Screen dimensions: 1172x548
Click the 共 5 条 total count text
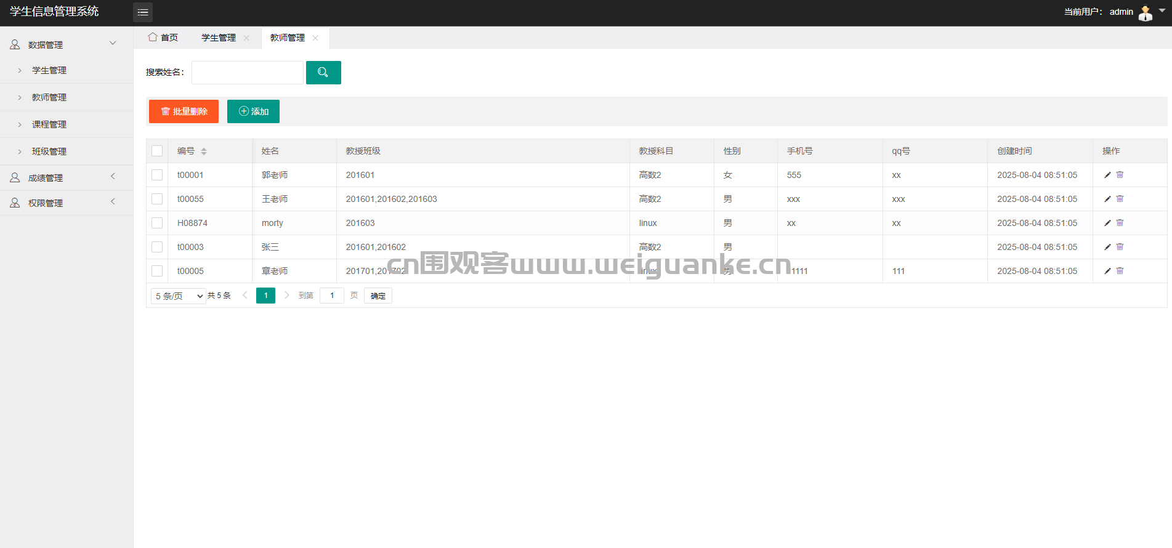coord(219,296)
